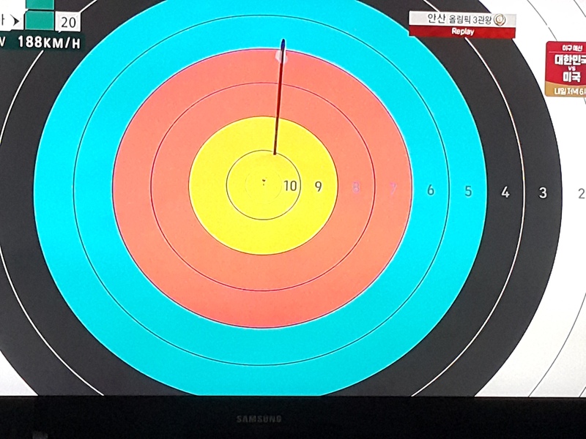Click the number 5 on the blue ring
The image size is (586, 439).
(468, 192)
